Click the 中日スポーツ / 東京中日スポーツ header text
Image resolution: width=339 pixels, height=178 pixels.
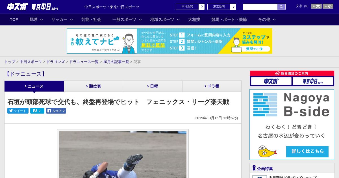(112, 7)
